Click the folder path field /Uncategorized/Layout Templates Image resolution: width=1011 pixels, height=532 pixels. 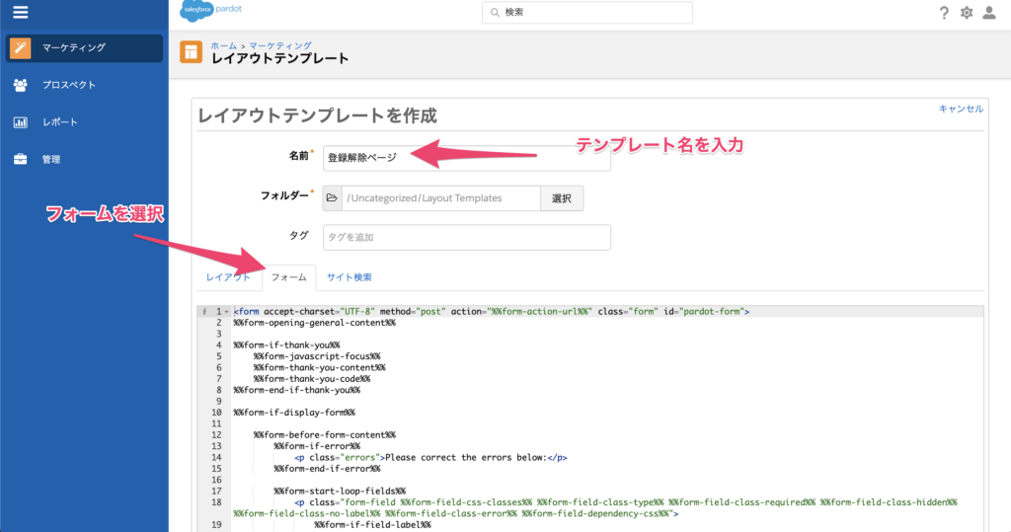click(441, 198)
